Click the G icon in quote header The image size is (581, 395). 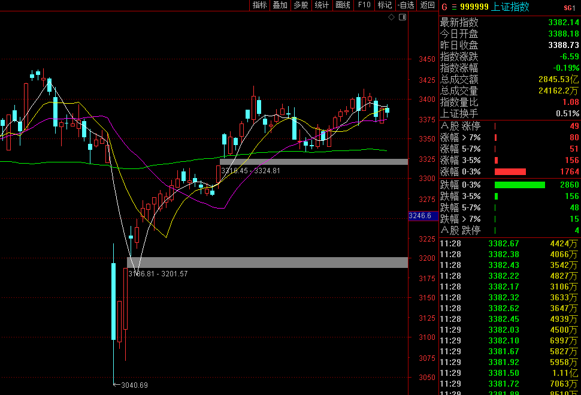444,7
